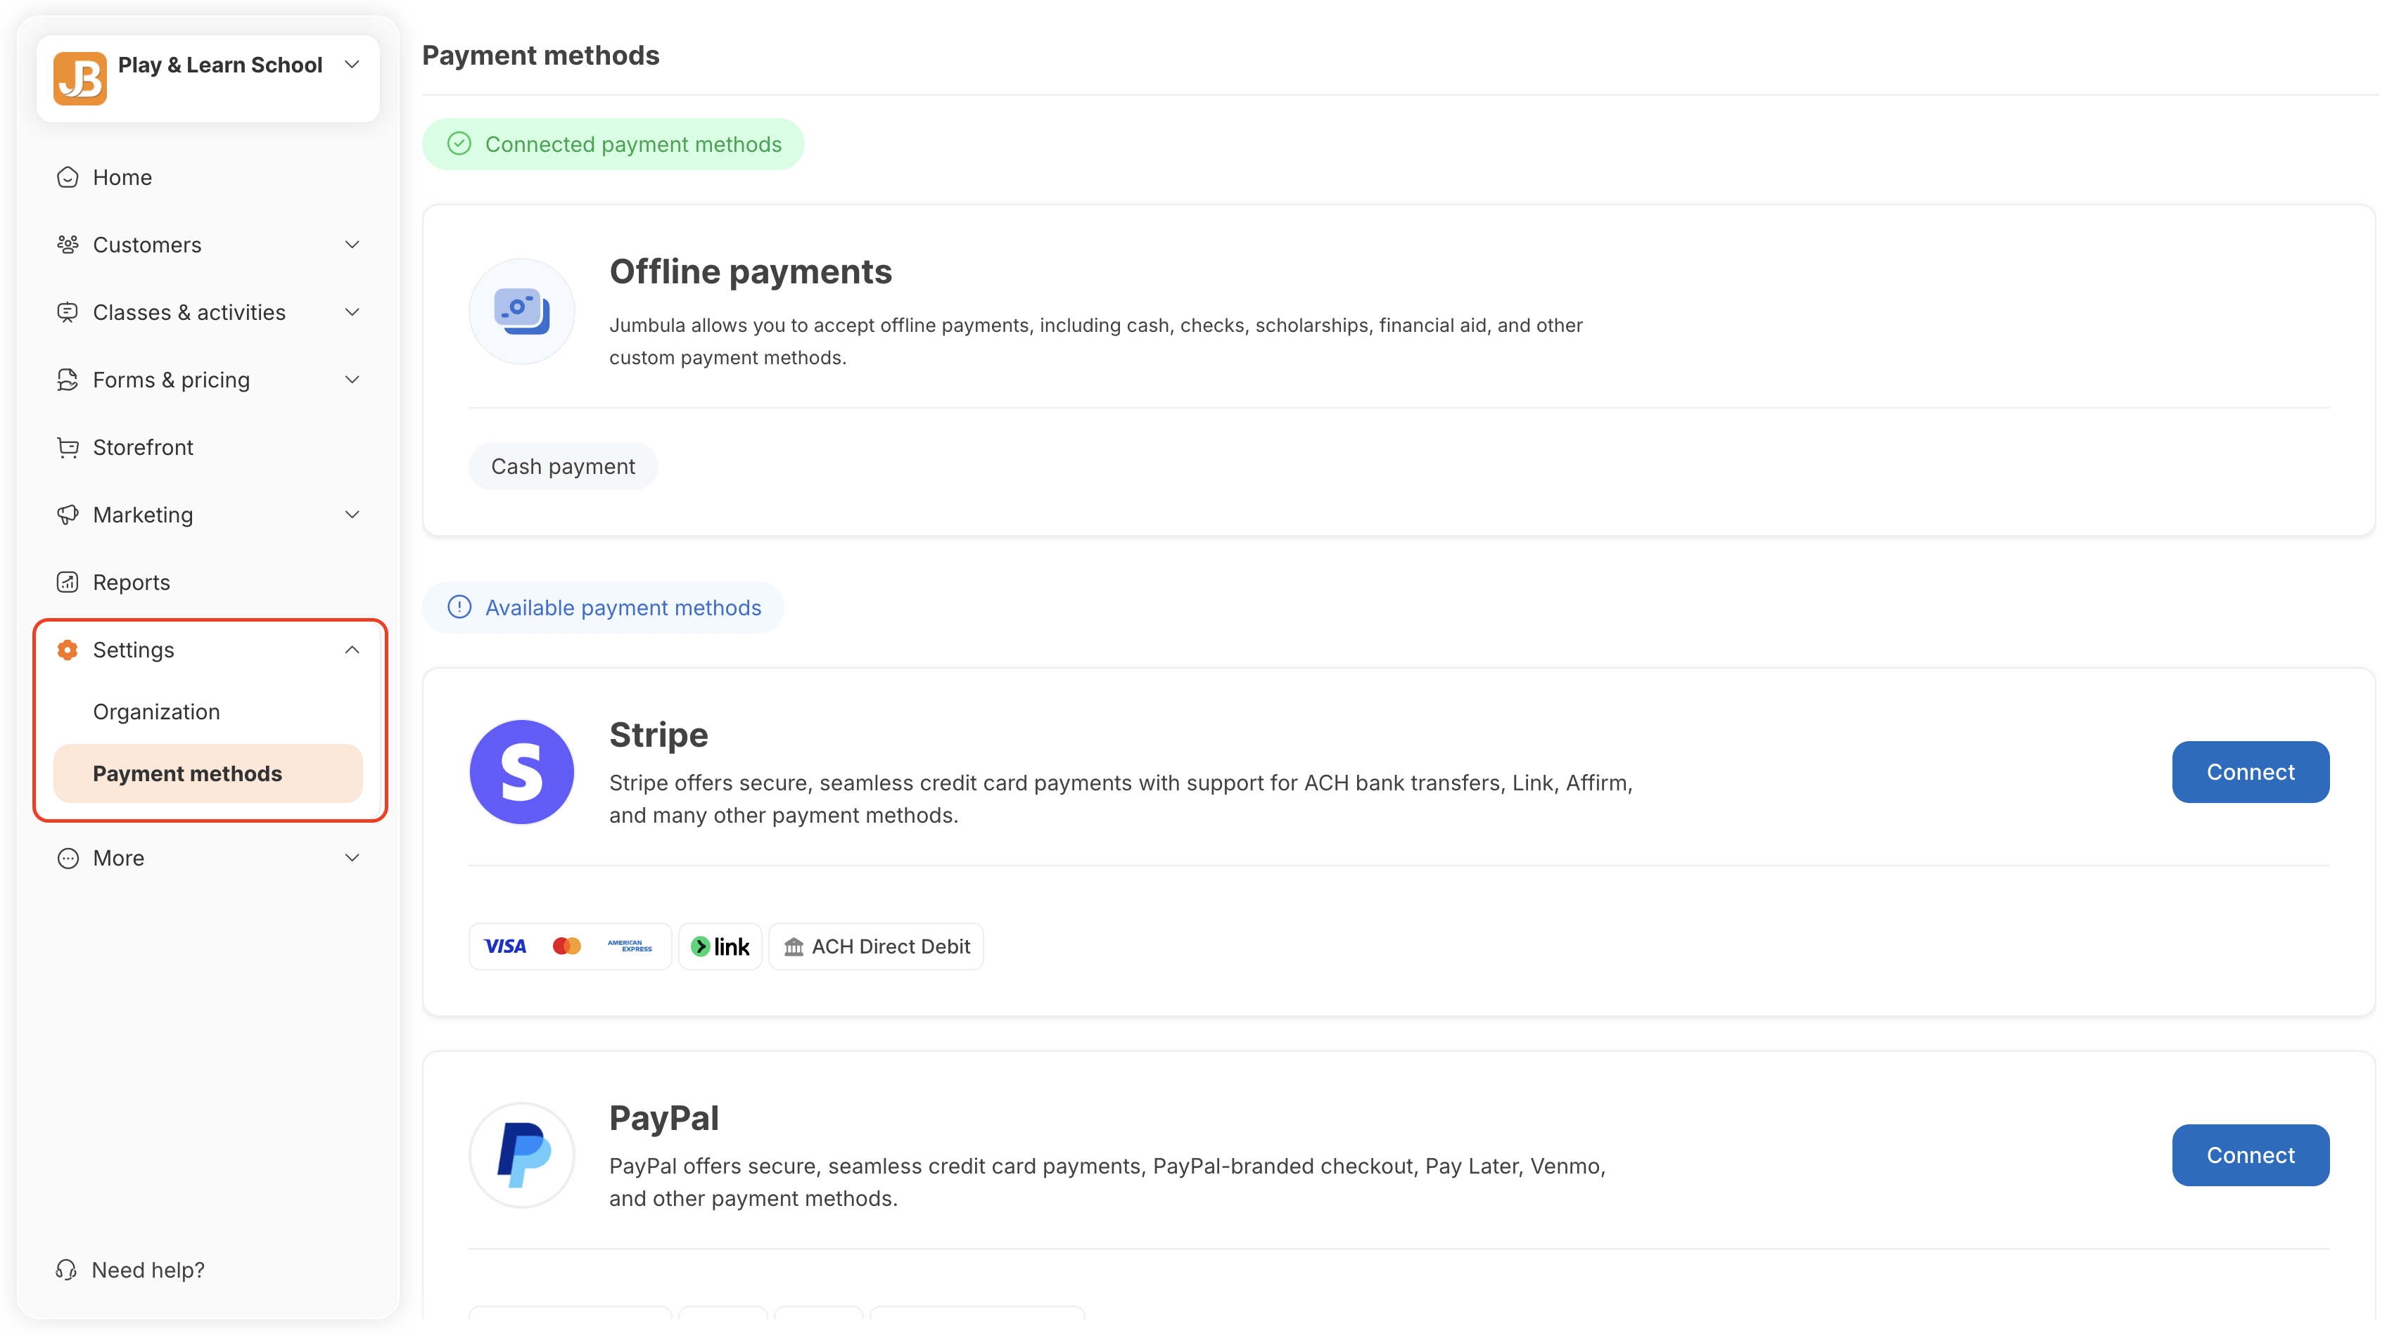Screen dimensions: 2406x1336
Task: Open the Play & Learn School dropdown
Action: click(x=352, y=65)
